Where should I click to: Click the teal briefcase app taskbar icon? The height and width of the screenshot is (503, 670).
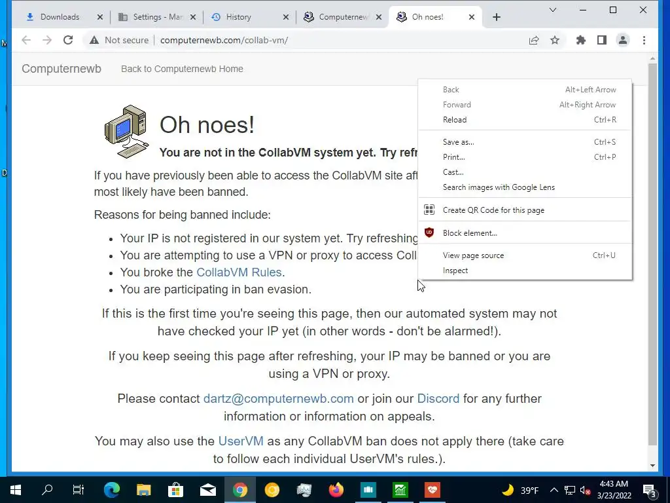[x=368, y=490]
